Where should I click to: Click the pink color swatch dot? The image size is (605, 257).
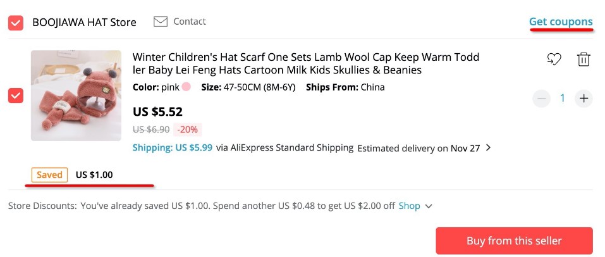coord(186,87)
